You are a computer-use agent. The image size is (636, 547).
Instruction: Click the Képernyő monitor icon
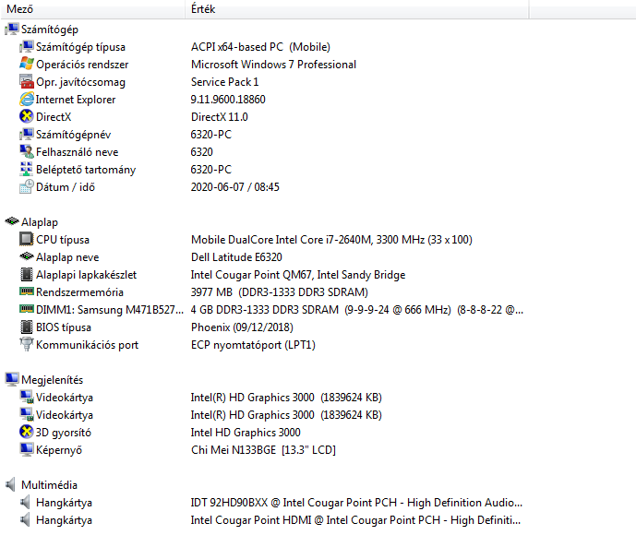[x=27, y=449]
